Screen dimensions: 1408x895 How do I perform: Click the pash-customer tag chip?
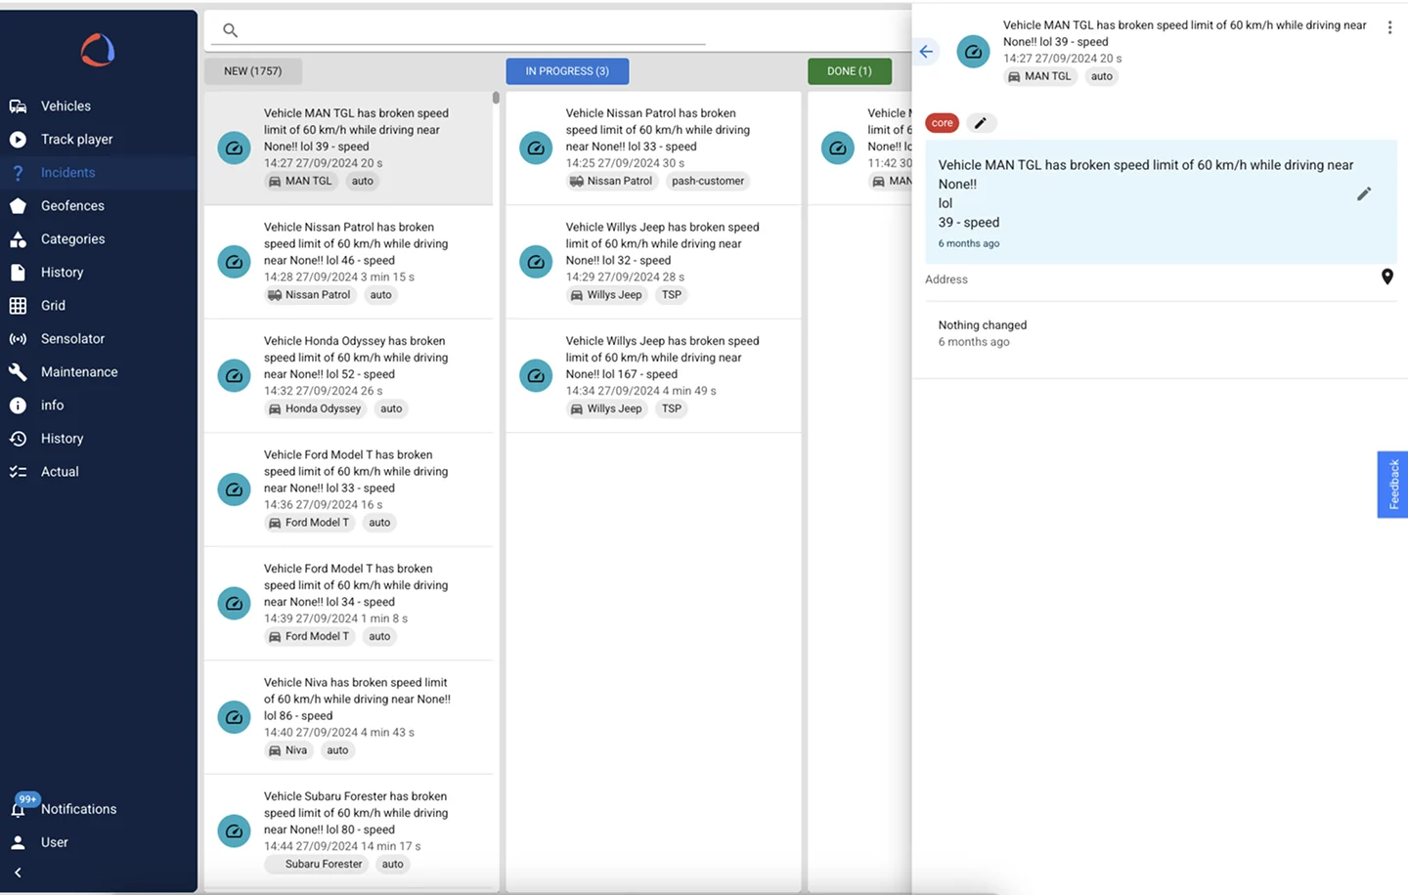pyautogui.click(x=708, y=181)
